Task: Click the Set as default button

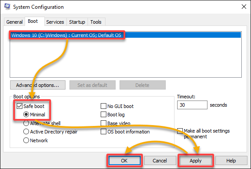Action: (x=92, y=85)
